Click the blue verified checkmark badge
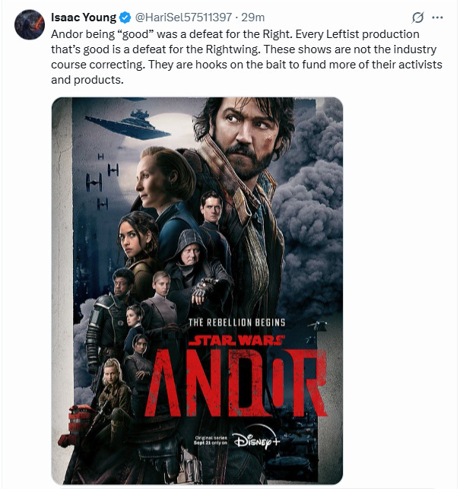460x489 pixels. [x=125, y=17]
